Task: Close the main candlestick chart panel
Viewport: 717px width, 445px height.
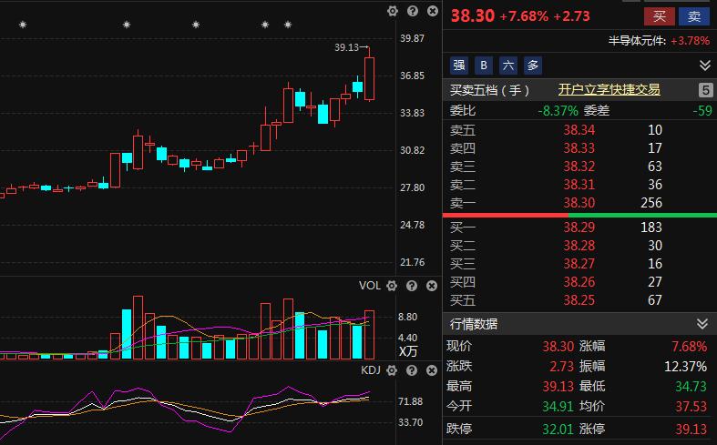Action: 433,11
